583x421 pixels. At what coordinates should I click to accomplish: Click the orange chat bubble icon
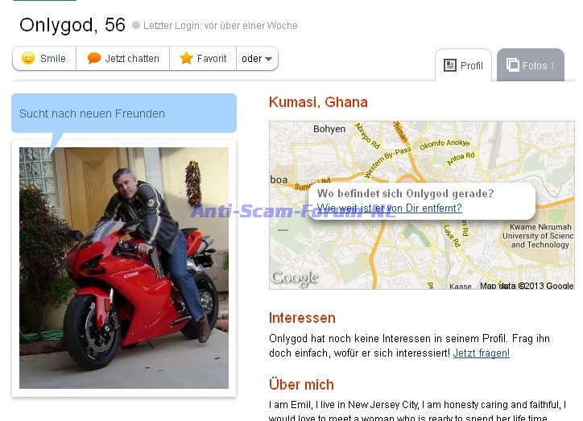(94, 58)
